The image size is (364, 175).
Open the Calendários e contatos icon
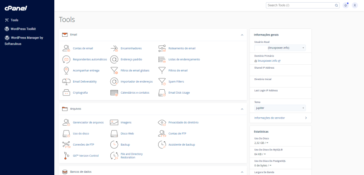(114, 93)
